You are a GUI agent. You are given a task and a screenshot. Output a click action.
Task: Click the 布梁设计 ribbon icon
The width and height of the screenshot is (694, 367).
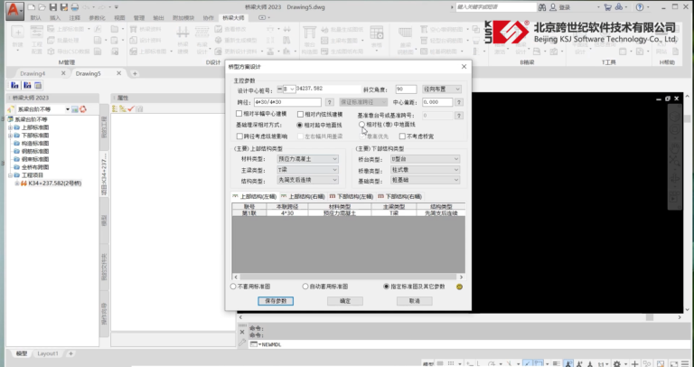coord(202,40)
